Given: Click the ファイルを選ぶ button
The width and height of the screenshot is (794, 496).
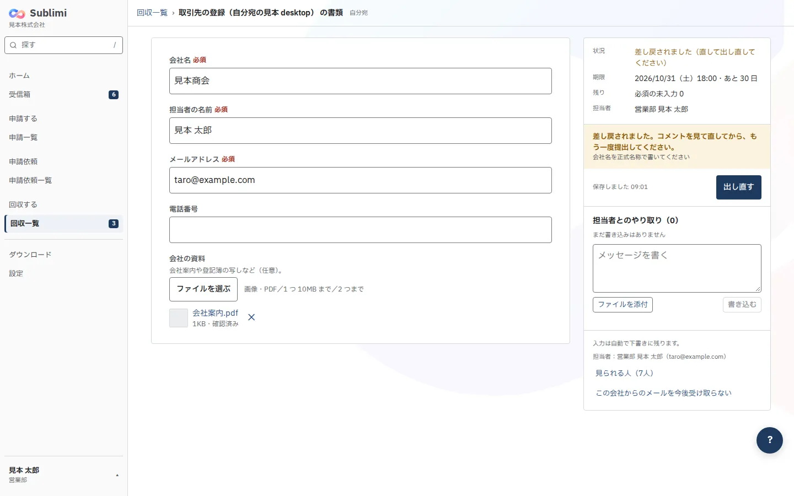Looking at the screenshot, I should [203, 289].
